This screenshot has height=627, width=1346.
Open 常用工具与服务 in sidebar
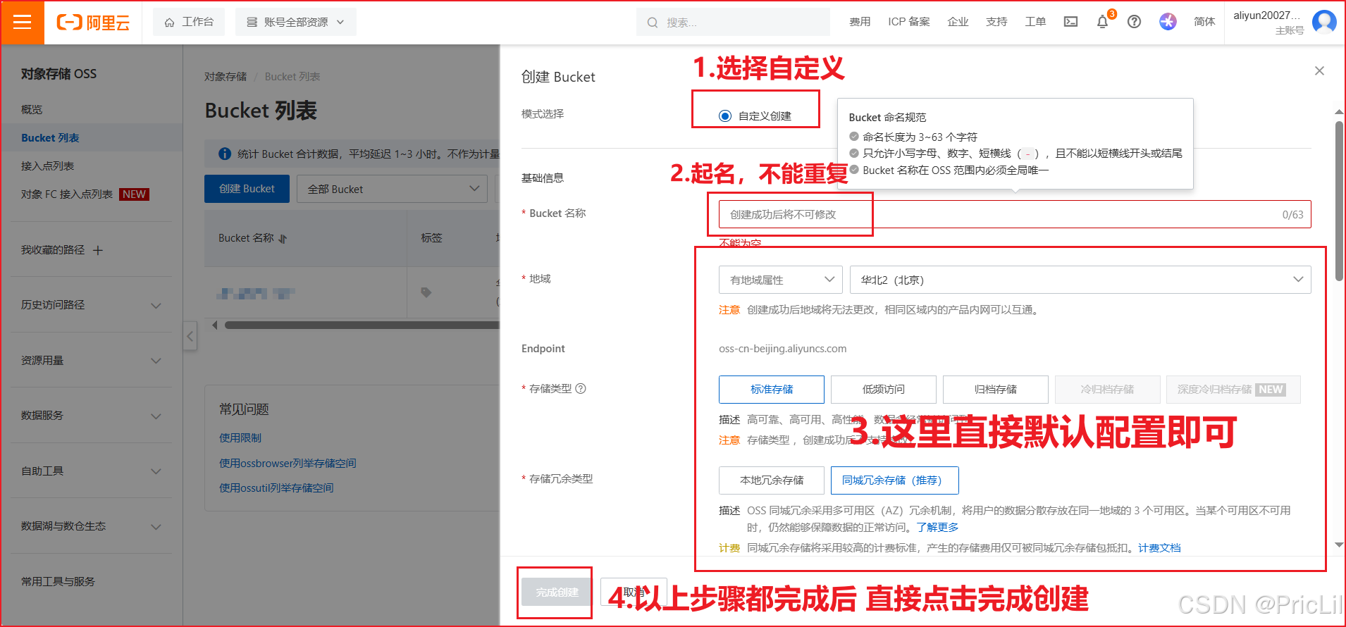click(x=58, y=581)
